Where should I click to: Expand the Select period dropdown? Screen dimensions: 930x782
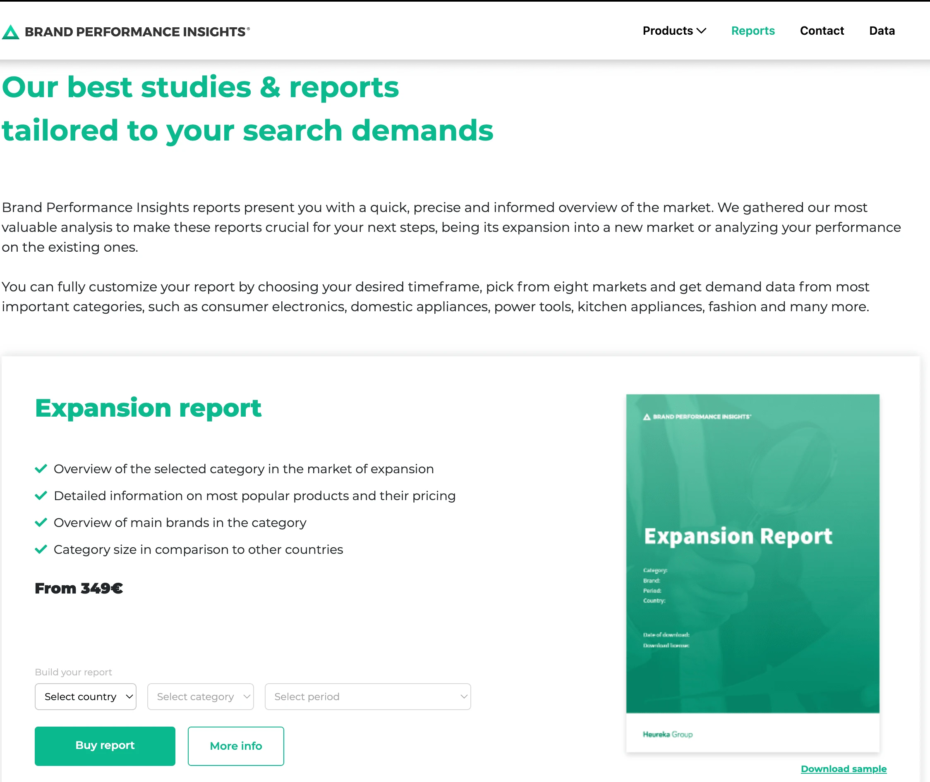[x=368, y=696]
